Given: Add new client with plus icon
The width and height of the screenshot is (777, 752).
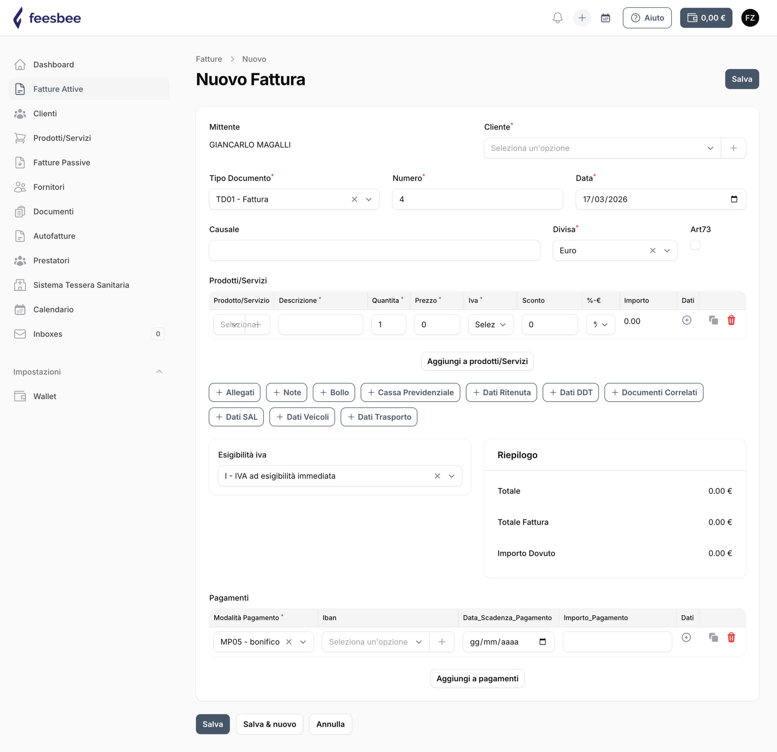Looking at the screenshot, I should point(733,148).
